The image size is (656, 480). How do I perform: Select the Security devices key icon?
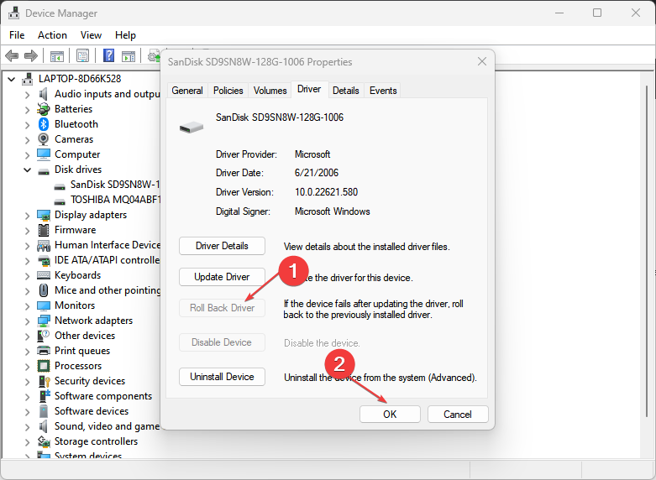click(44, 381)
